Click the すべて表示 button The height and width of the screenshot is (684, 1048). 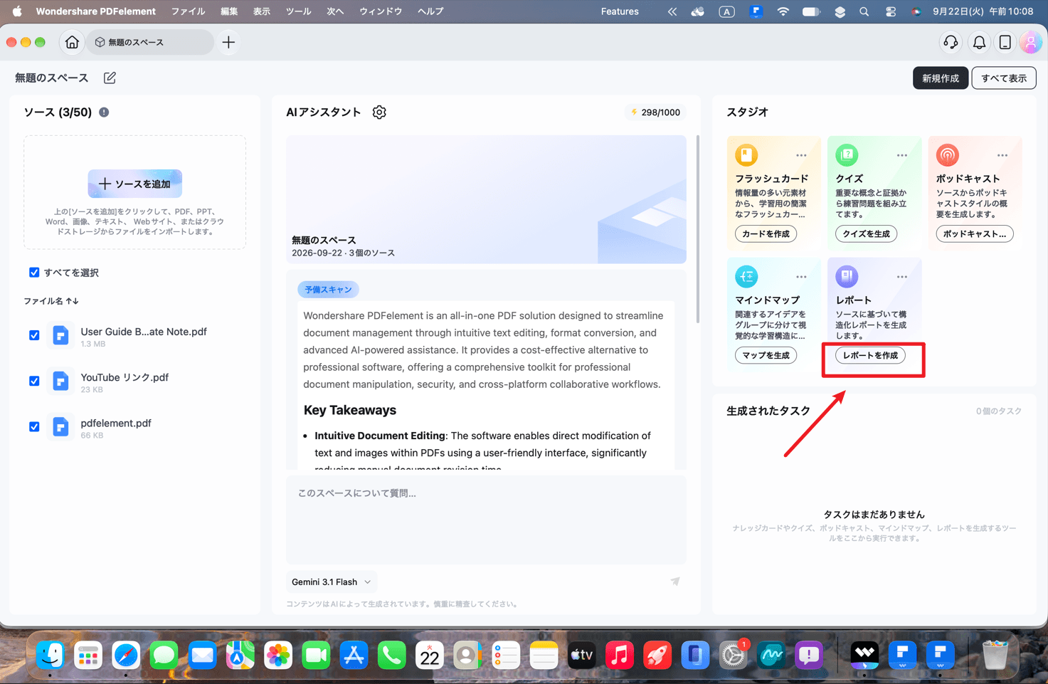1004,78
